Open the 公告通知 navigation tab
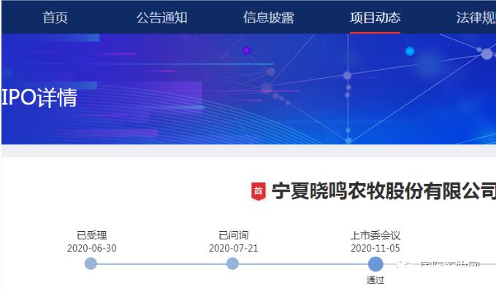 coord(162,18)
